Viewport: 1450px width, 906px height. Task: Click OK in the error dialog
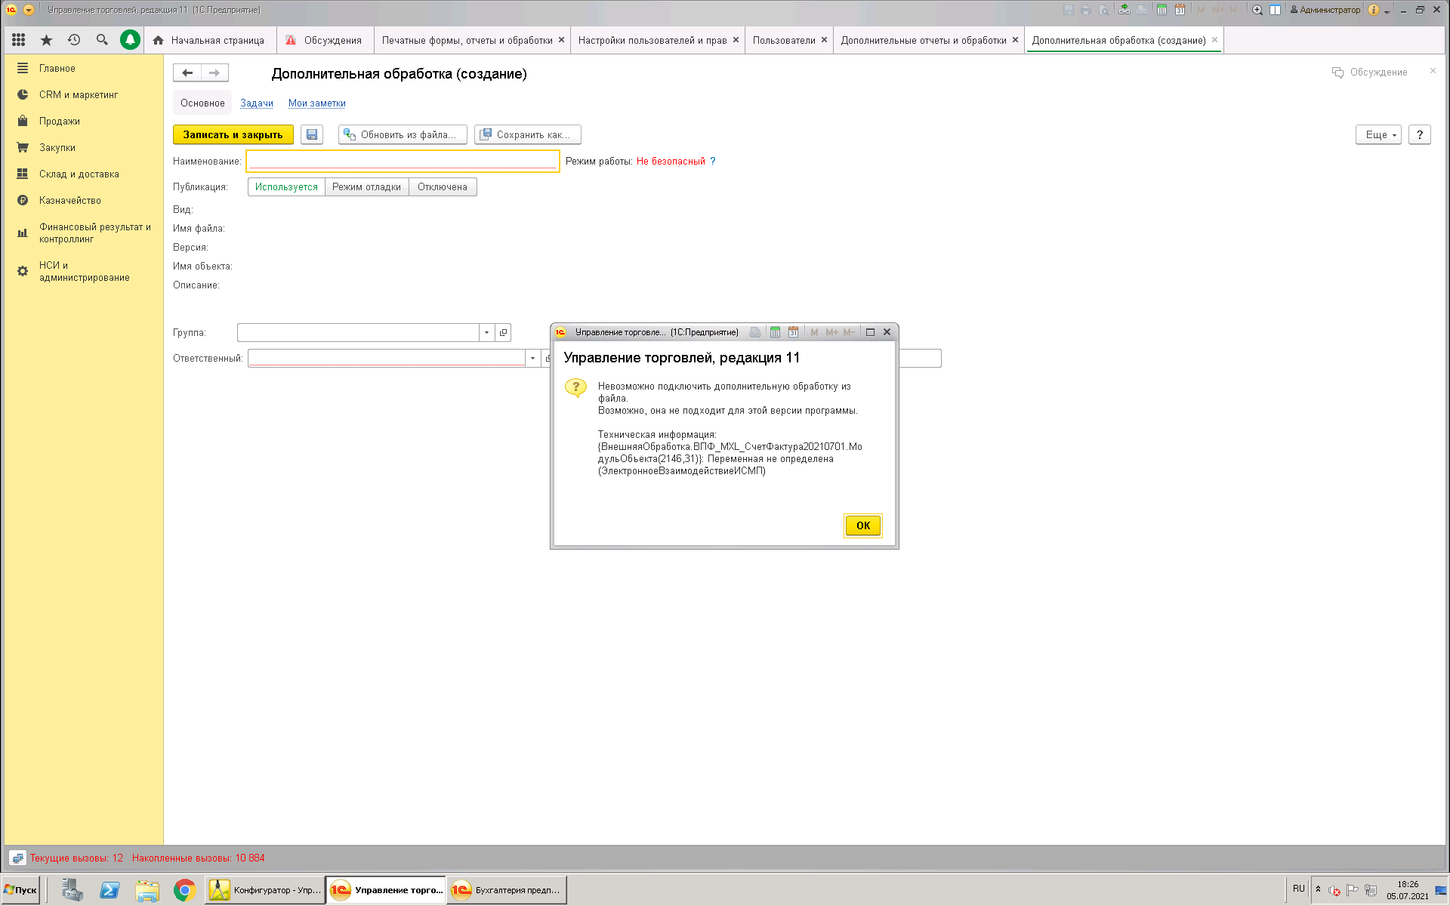tap(863, 525)
